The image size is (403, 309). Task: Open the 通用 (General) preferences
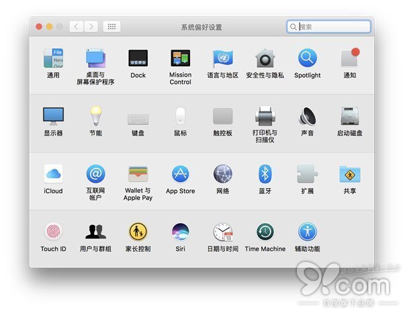click(53, 58)
